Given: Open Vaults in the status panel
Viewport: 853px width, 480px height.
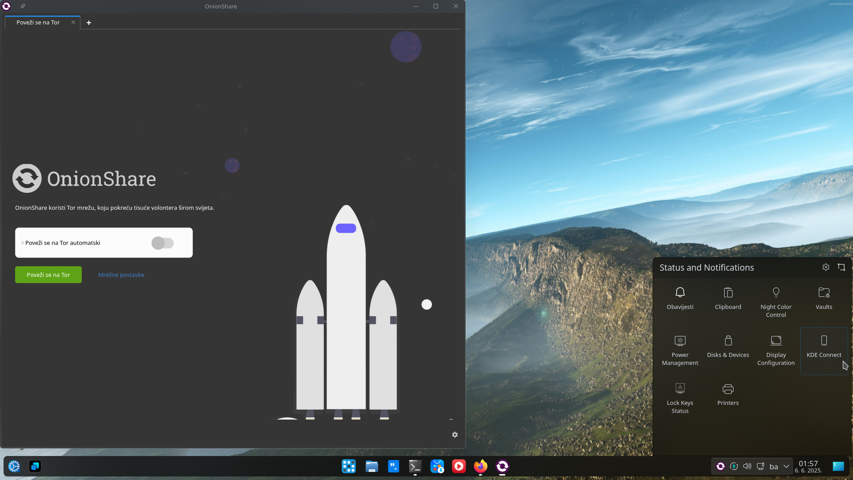Looking at the screenshot, I should [824, 299].
